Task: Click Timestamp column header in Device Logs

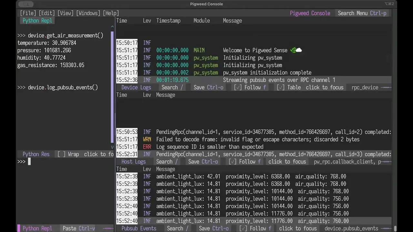Action: pos(168,21)
